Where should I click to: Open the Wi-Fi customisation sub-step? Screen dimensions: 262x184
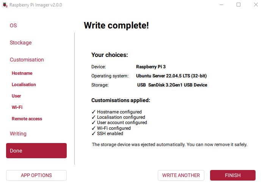pos(17,107)
